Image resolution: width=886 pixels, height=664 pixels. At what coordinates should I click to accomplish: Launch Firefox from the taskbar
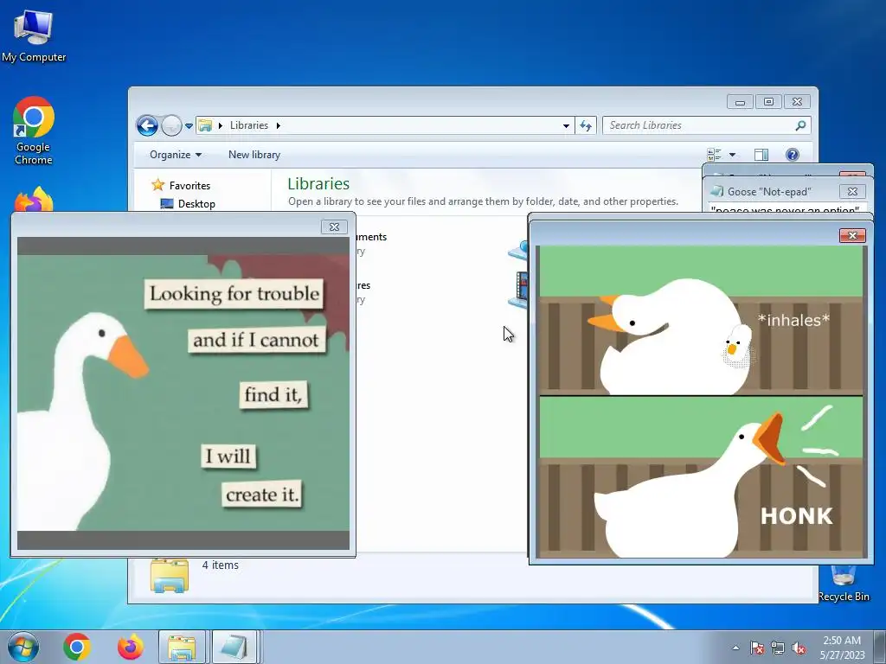[131, 647]
